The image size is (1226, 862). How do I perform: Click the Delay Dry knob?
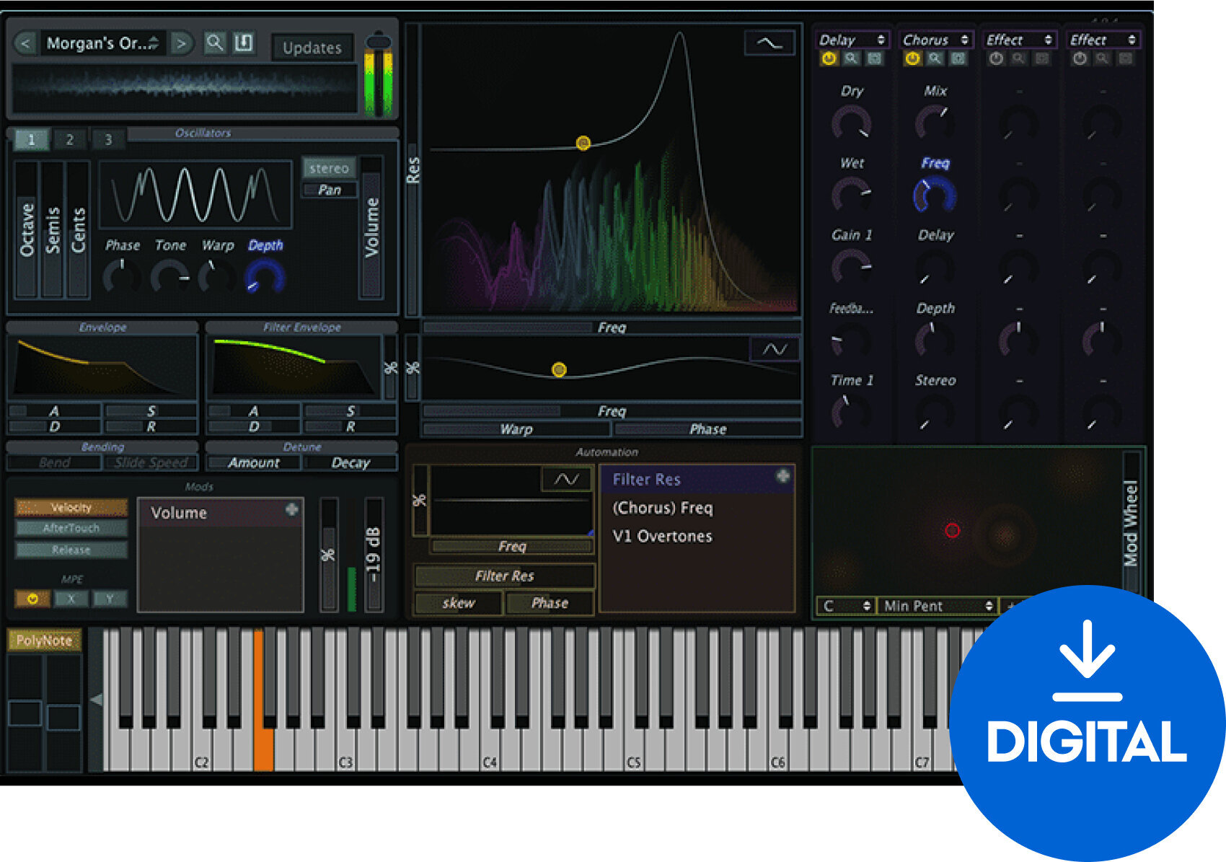(852, 123)
